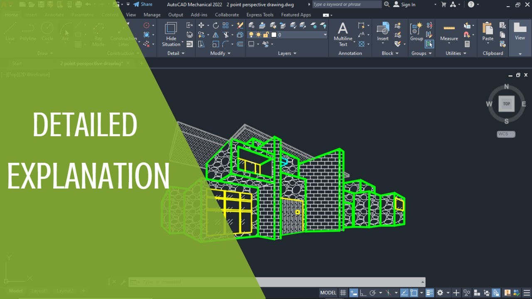Toggle the layer on/off lightbulb
Viewport: 532px width, 299px height.
[251, 35]
